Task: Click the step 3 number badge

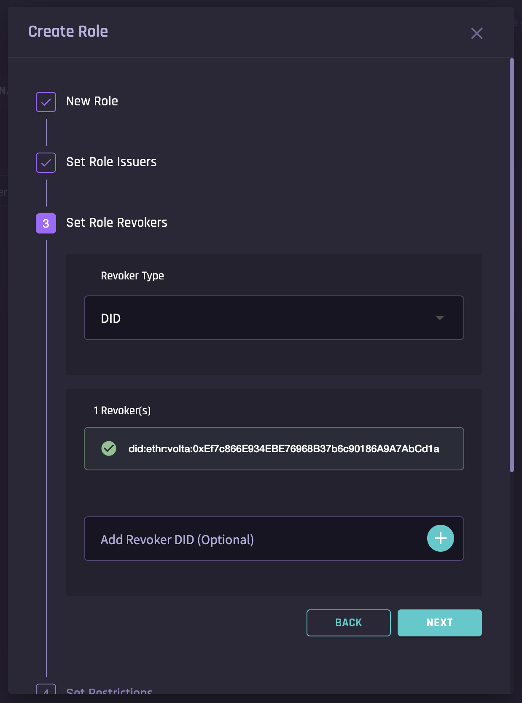Action: tap(46, 223)
